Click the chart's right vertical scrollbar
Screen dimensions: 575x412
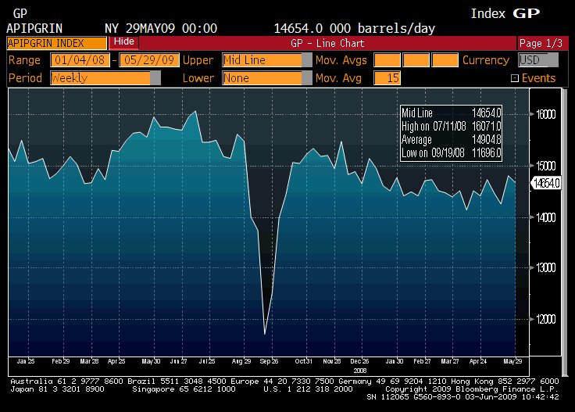click(564, 231)
